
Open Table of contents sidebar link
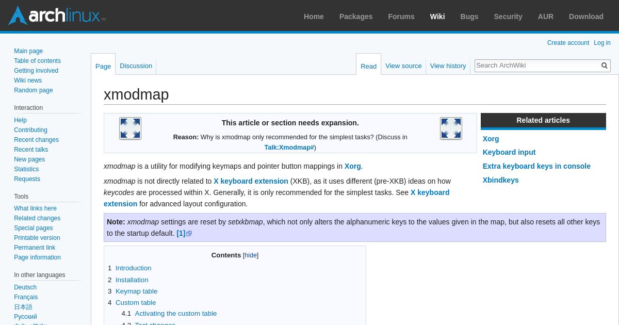[37, 61]
